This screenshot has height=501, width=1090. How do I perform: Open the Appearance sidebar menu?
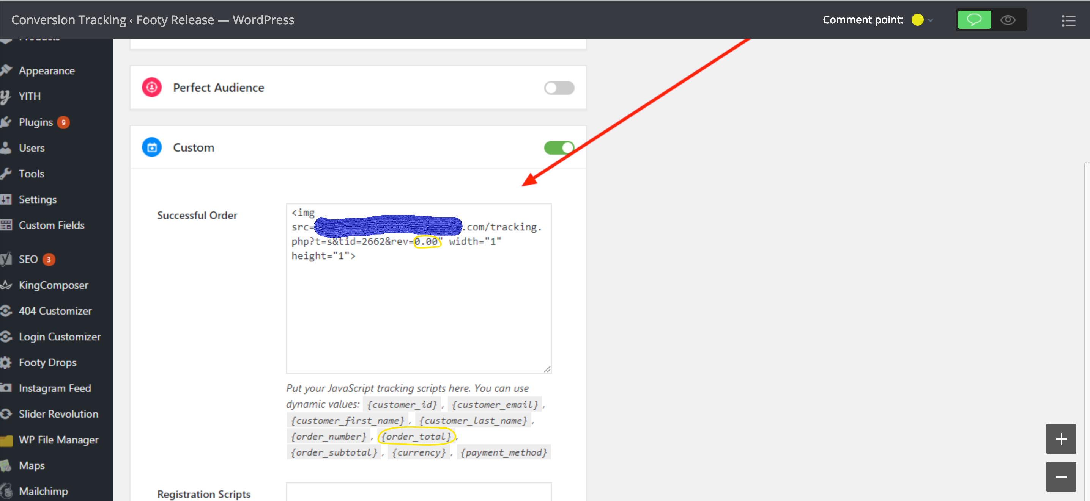(47, 71)
